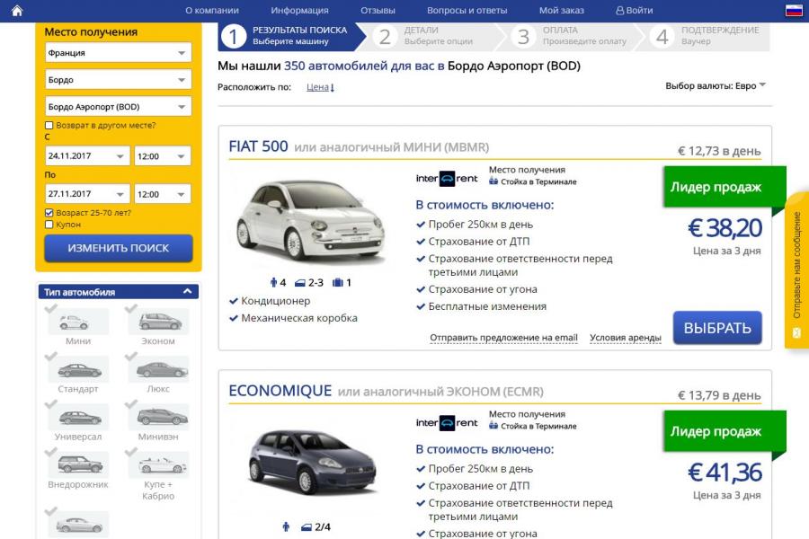Open Информация menu item

point(299,10)
